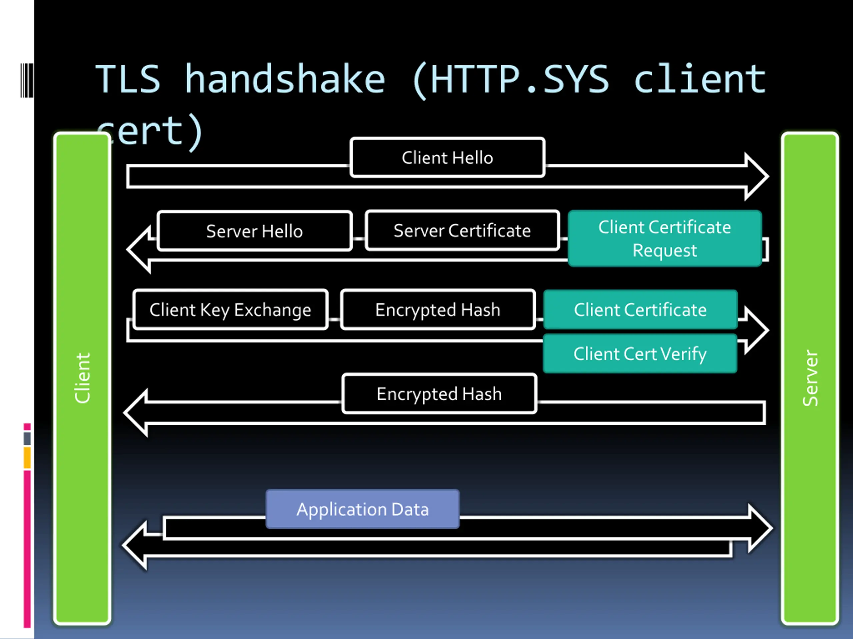Select the Client Certificate Request teal box
The width and height of the screenshot is (853, 639).
[x=664, y=238]
